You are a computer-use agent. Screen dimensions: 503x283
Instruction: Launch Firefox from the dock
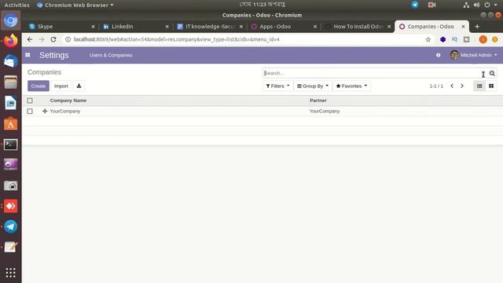click(10, 41)
